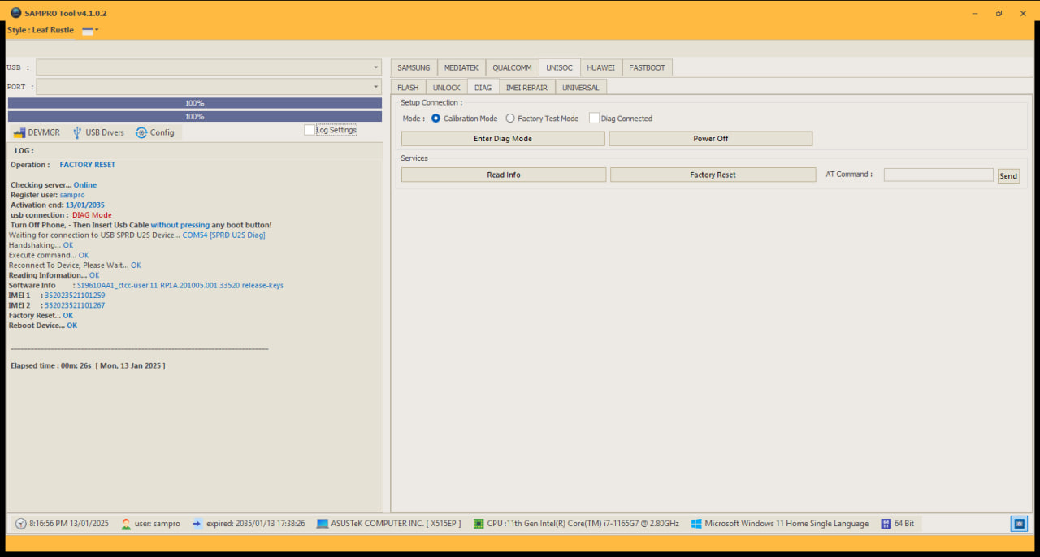
Task: Switch to the UNIVERSAL sub-tab
Action: point(581,87)
